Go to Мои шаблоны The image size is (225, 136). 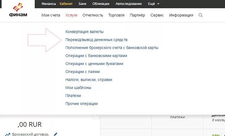(78, 88)
